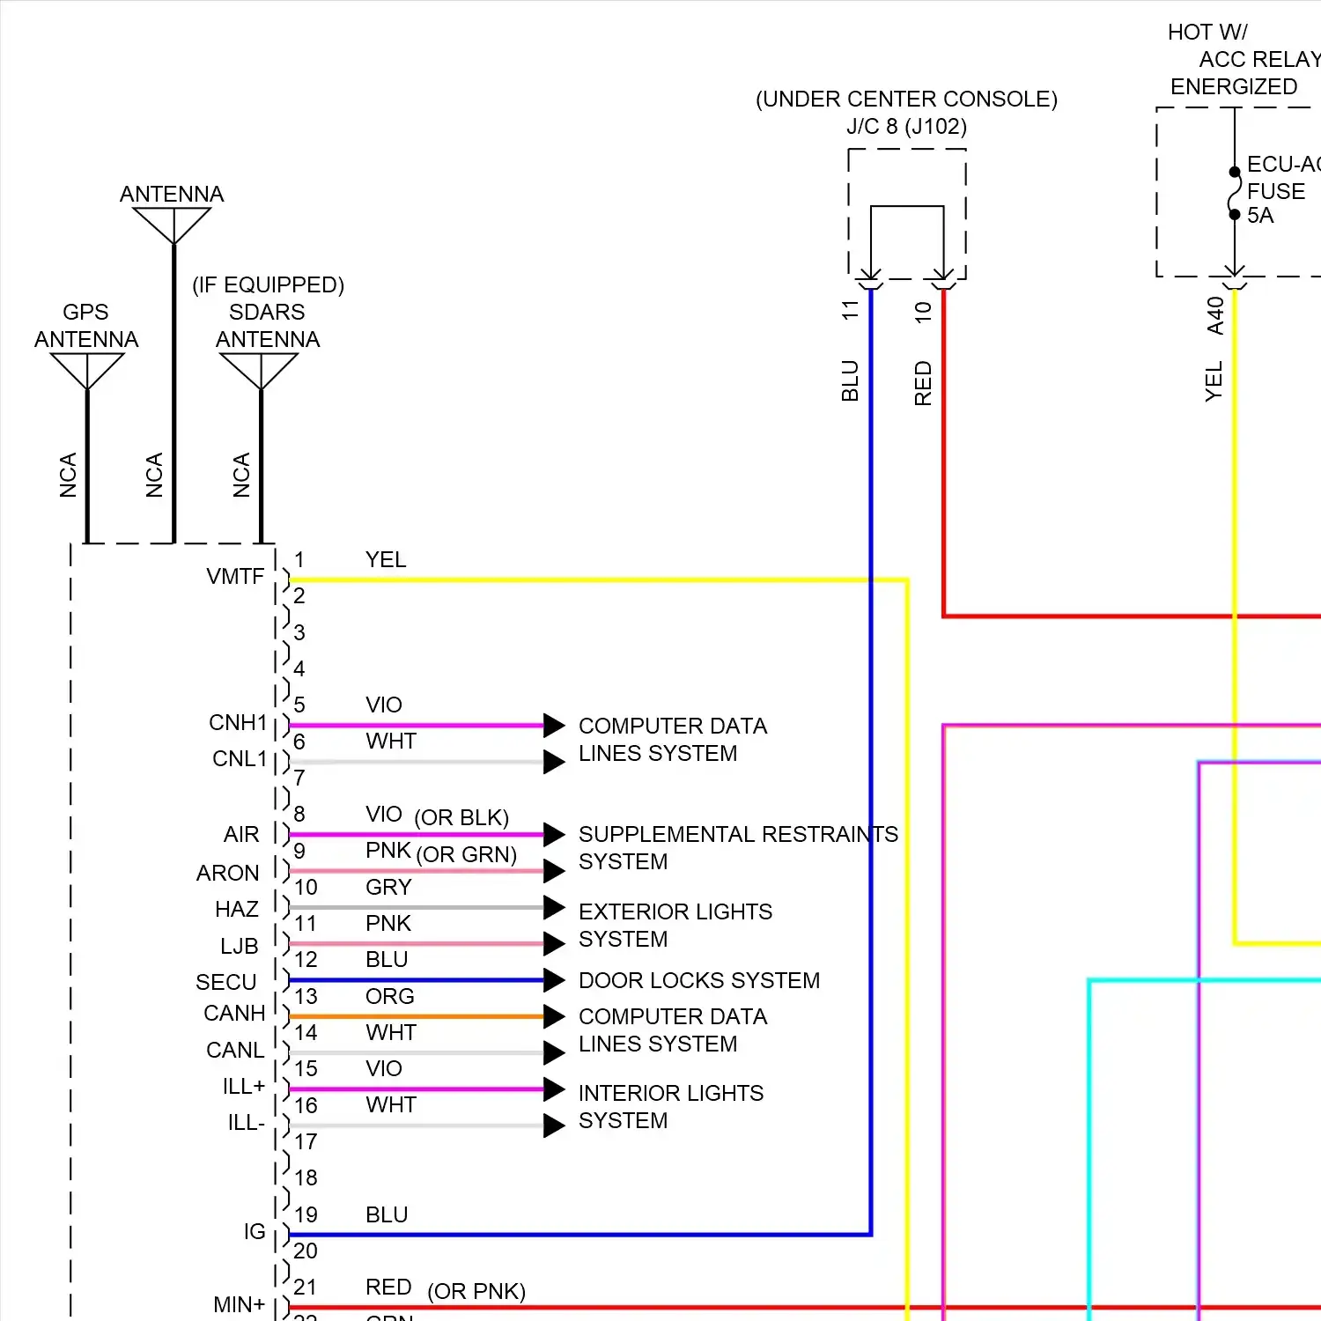
Task: Select the A40 connector pin label
Action: (x=1215, y=315)
